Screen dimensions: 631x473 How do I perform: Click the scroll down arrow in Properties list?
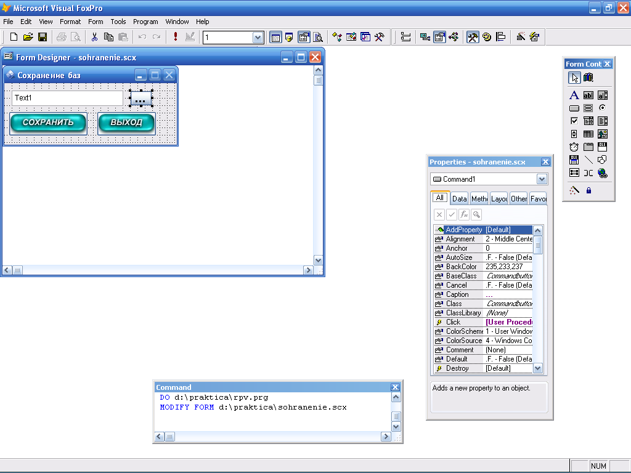tap(537, 368)
